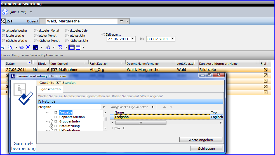Click the Werte angeben button
The image size is (275, 155).
point(201,140)
